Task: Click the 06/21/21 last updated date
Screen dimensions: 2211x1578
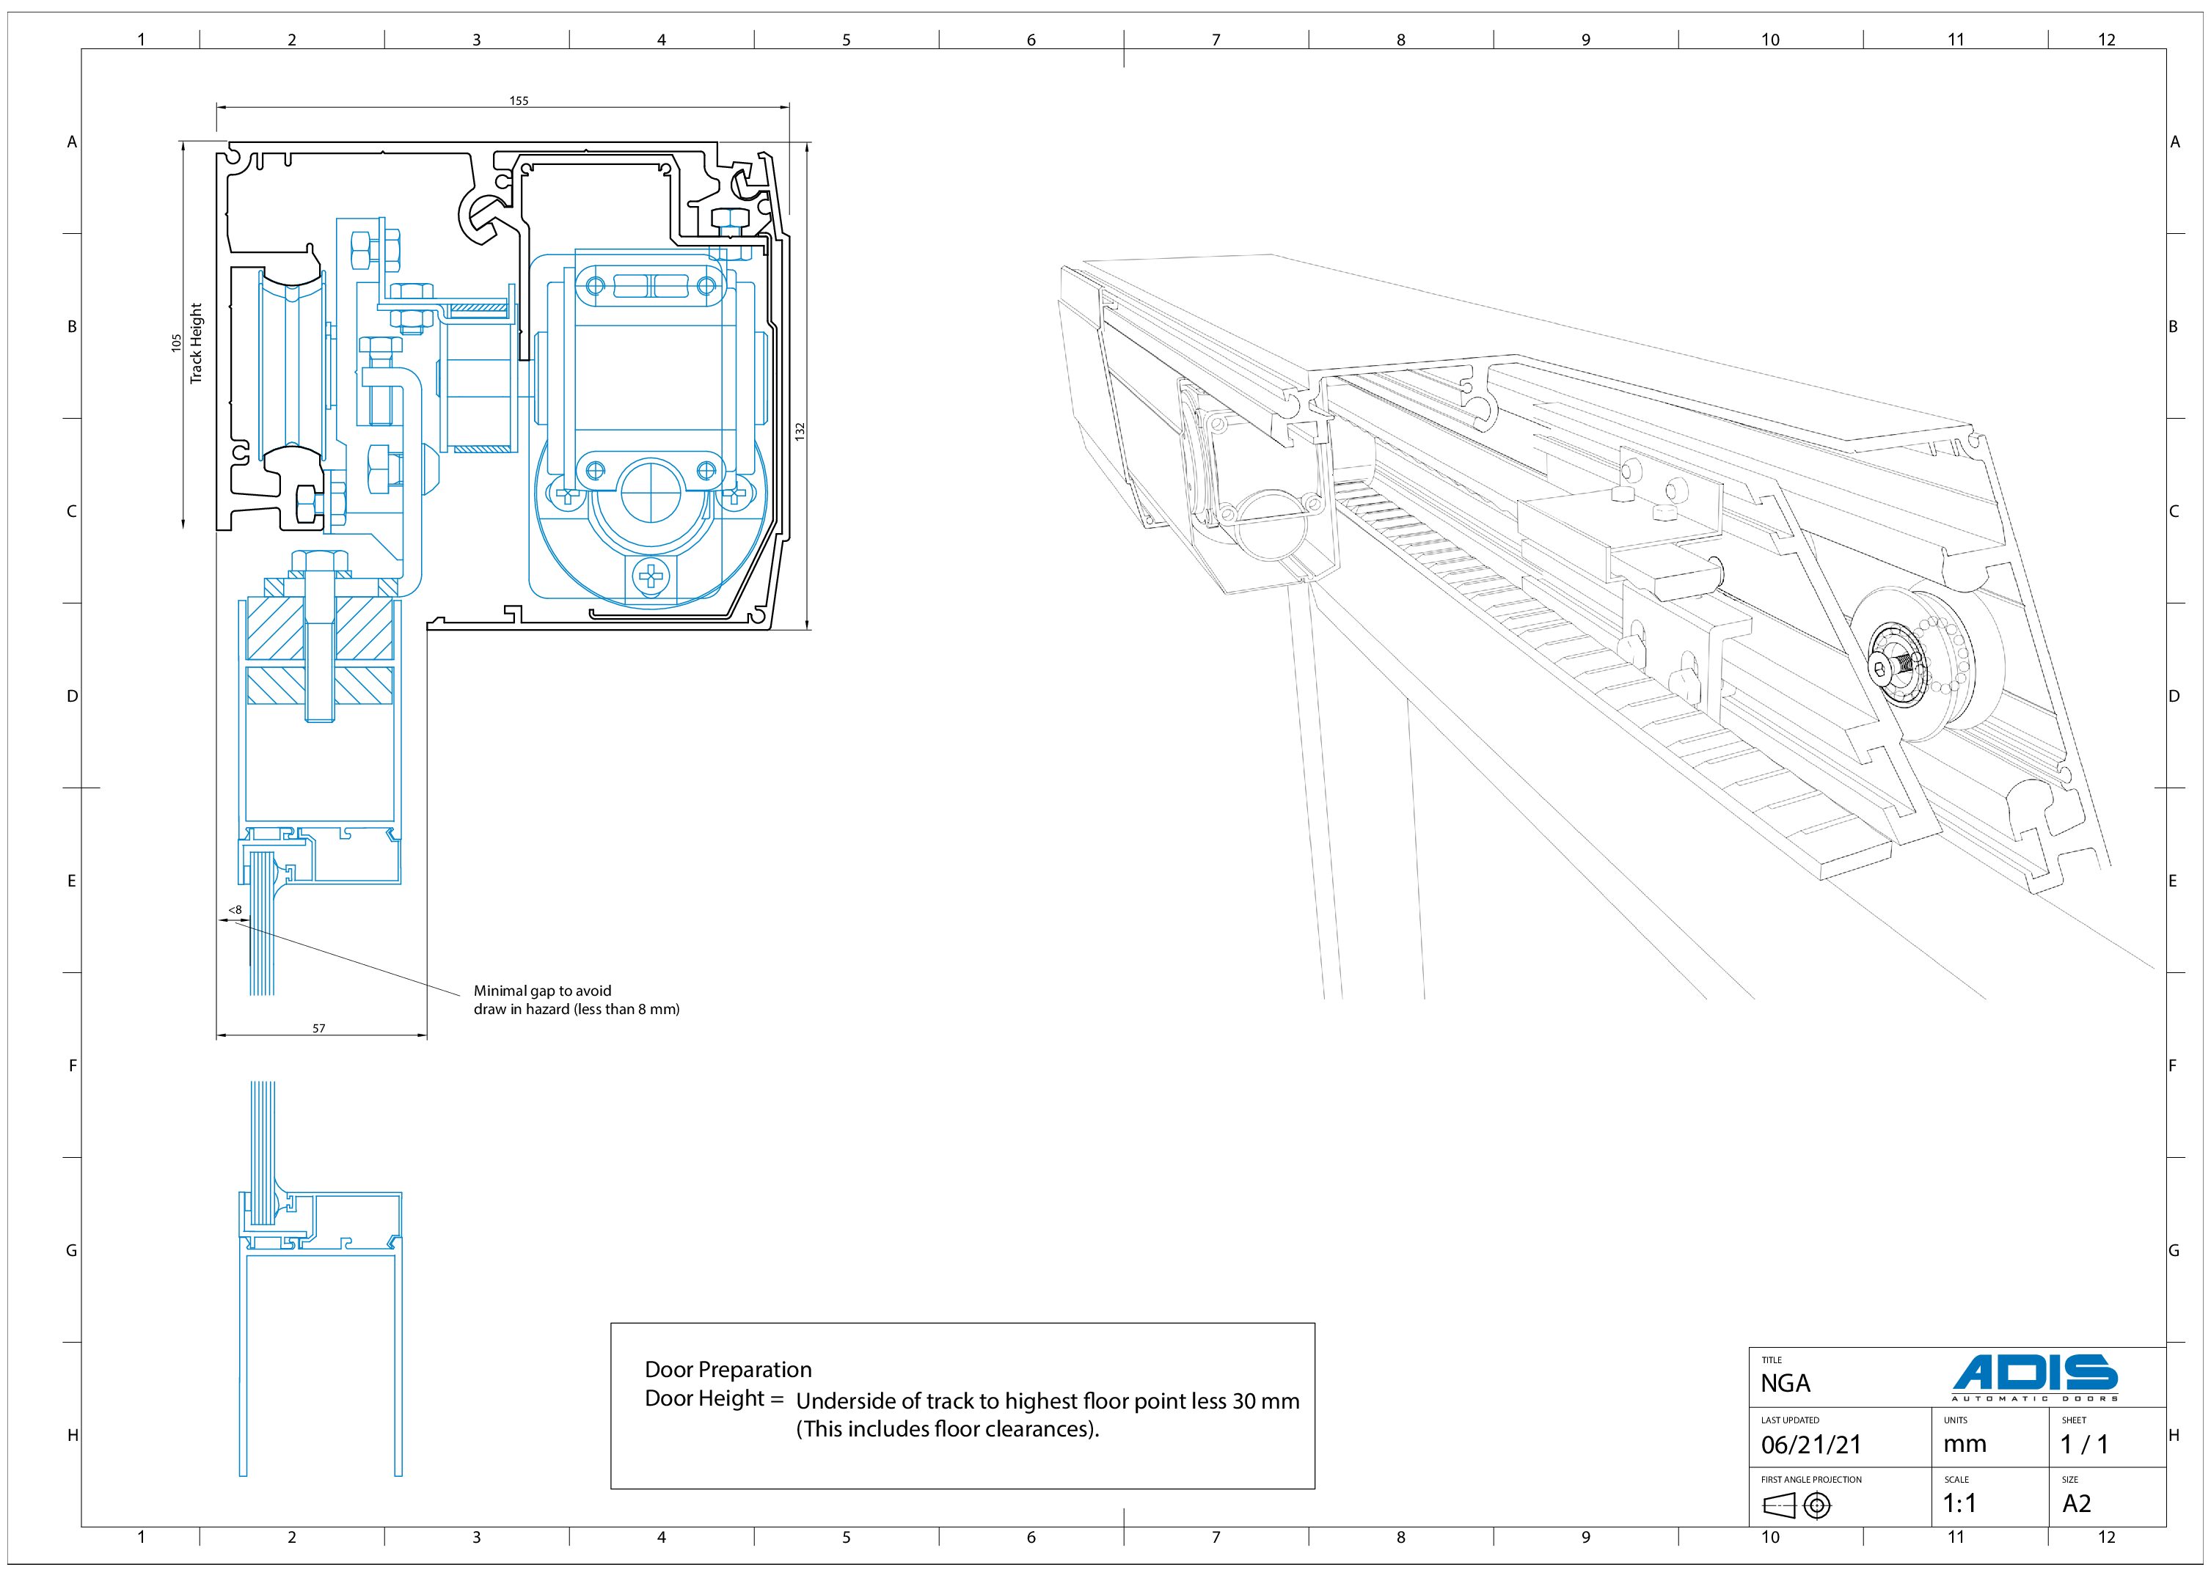Action: [1810, 1445]
